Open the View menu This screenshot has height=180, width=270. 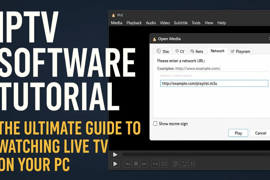click(209, 23)
